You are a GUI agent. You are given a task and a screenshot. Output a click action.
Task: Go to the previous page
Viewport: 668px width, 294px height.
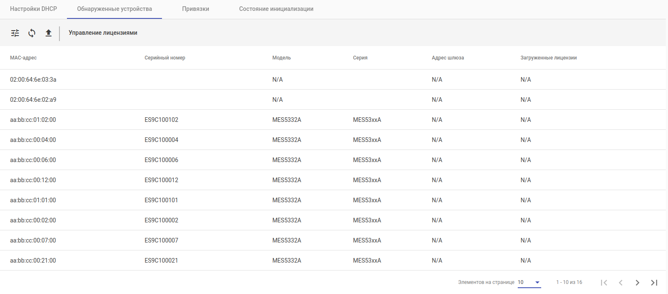point(620,283)
